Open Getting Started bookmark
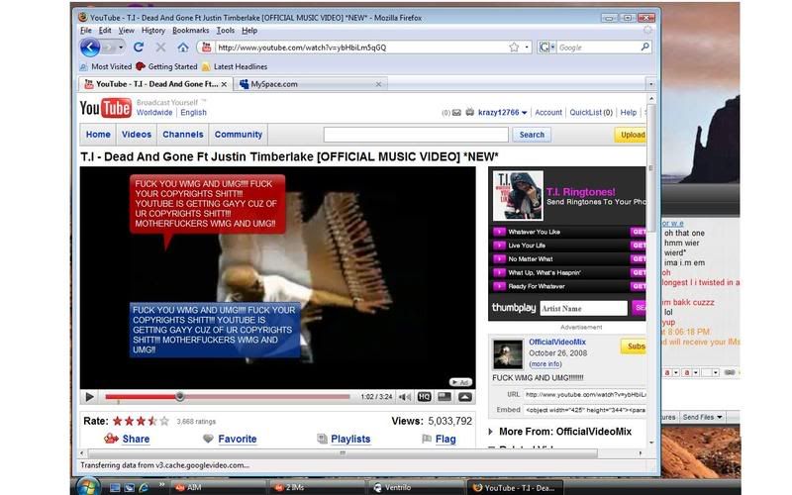 166,66
